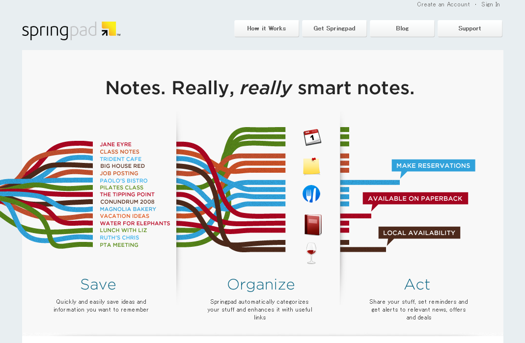Click the wine glass icon
525x343 pixels.
[x=311, y=253]
